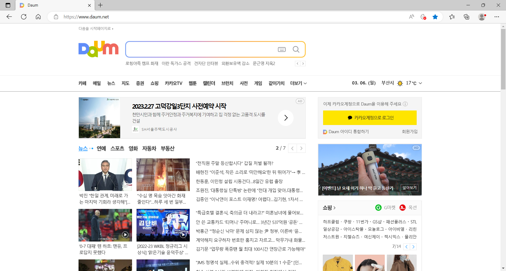Click 회원가입 link
This screenshot has width=506, height=271.
(410, 132)
